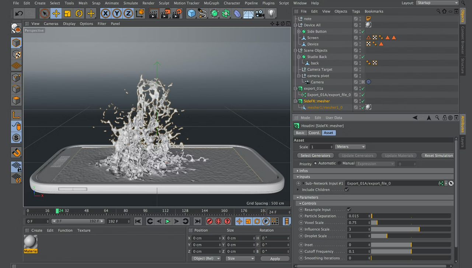Select the Rotate tool in the toolbar
This screenshot has height=268, width=472.
(79, 14)
